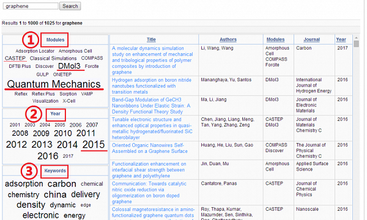Select the CASTEP module tag
The height and width of the screenshot is (220, 367).
coord(15,58)
